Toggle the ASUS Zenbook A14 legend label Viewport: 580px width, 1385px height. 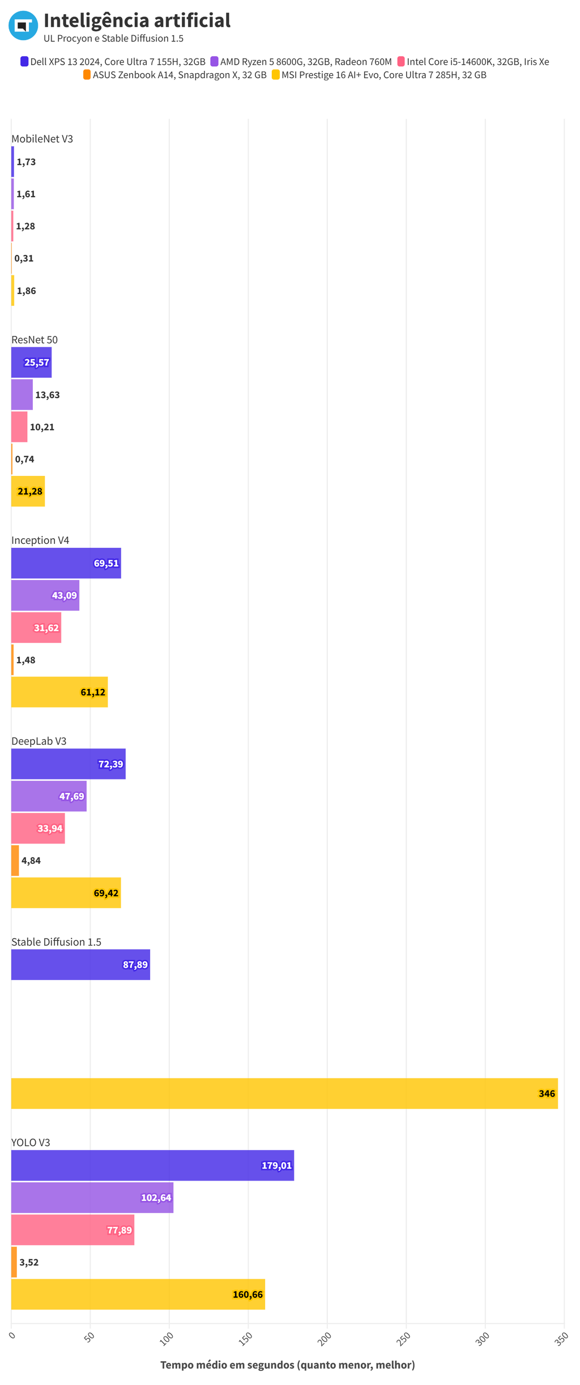180,75
